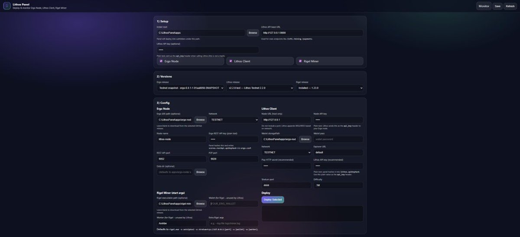Edit the Stratum port field

pyautogui.click(x=286, y=185)
